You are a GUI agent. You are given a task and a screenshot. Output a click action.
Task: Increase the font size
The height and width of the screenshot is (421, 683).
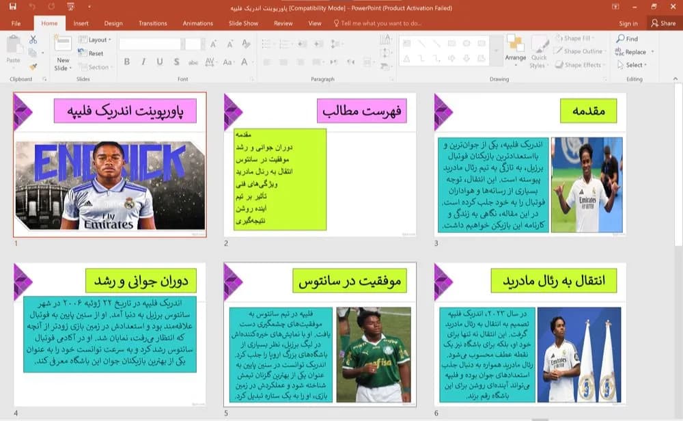tap(213, 44)
